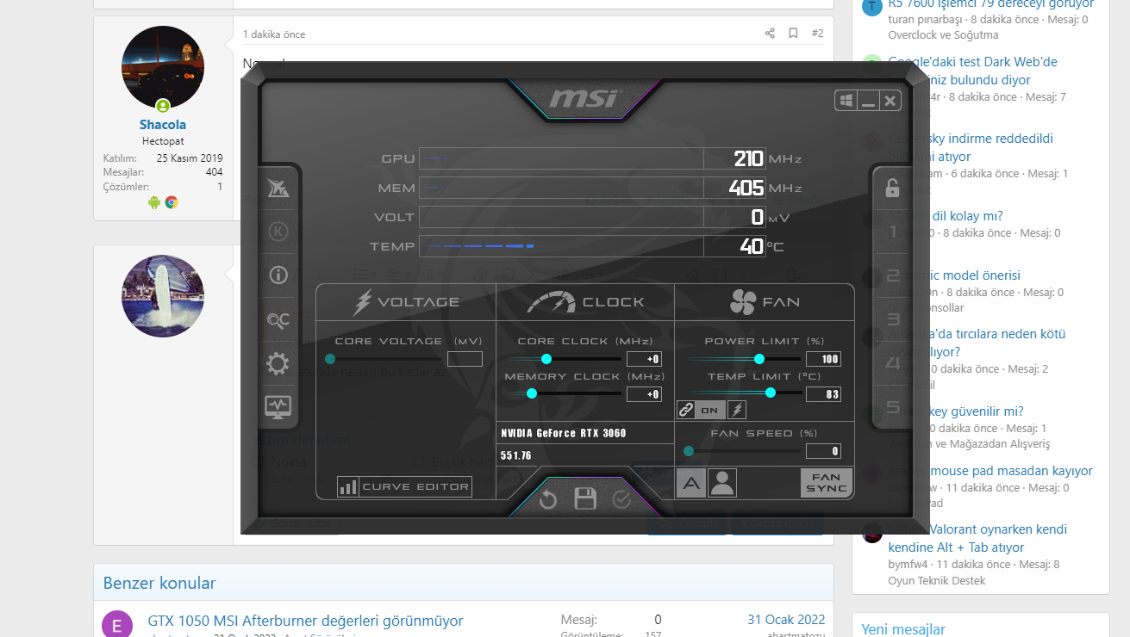Click the ON button beside the link icon
This screenshot has width=1130, height=637.
(710, 410)
